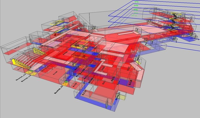Select the Выход_13 exit label
This screenshot has height=118, width=200.
[x=21, y=77]
